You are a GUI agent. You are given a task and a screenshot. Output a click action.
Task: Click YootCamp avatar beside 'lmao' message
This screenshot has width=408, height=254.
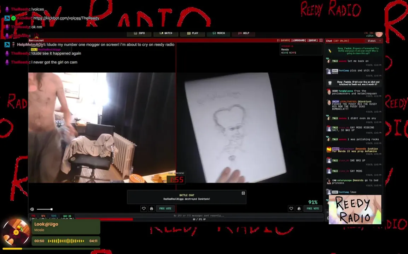[x=329, y=192]
